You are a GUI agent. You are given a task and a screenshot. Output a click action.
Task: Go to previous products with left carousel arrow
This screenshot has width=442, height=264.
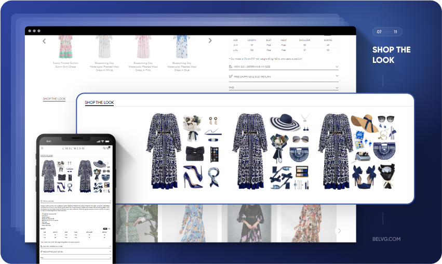coord(44,41)
